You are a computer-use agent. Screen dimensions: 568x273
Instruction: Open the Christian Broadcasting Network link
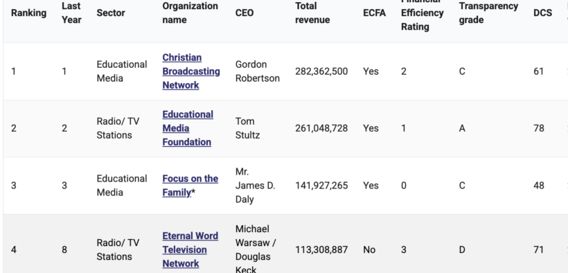click(x=191, y=71)
